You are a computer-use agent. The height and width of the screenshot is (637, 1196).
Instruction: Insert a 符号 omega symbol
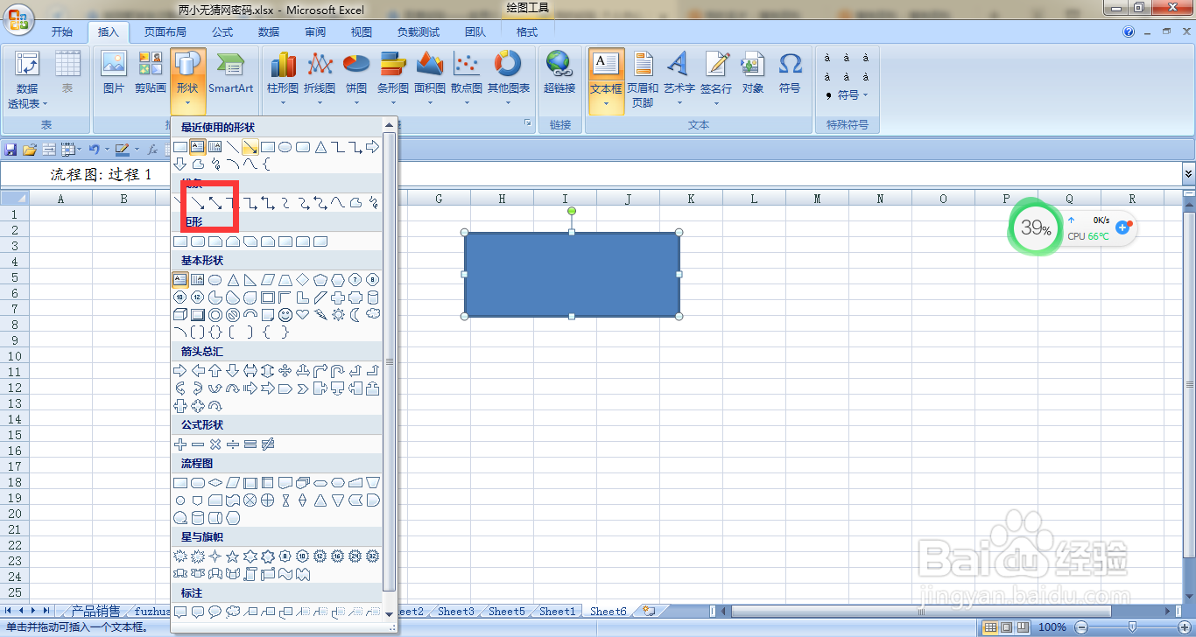click(790, 73)
